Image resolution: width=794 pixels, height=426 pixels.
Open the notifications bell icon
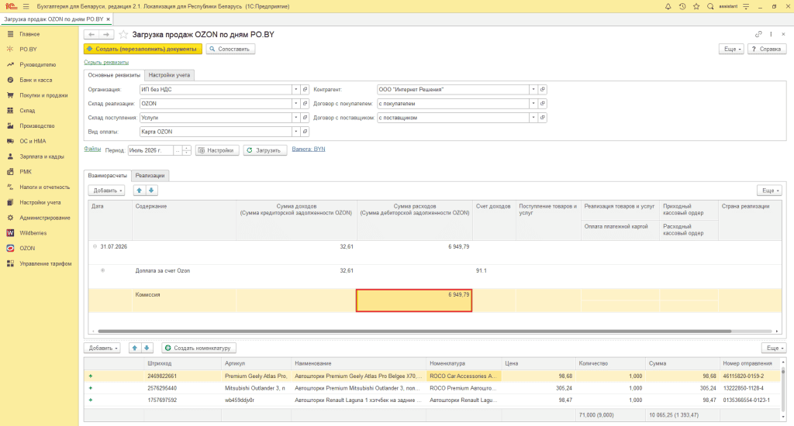(668, 6)
